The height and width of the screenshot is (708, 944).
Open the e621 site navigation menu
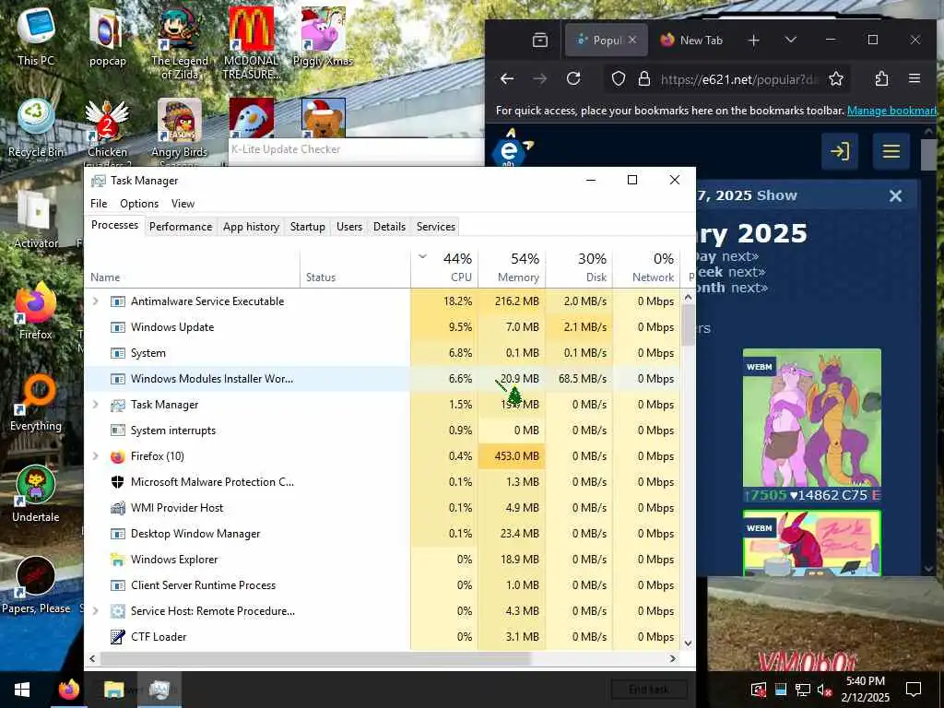click(x=891, y=150)
